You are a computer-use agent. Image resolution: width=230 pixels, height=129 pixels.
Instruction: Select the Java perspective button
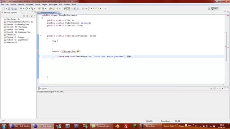(x=215, y=9)
